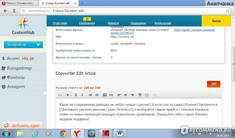Click the browser address bar
Screen dimensions: 235x138
126,11
